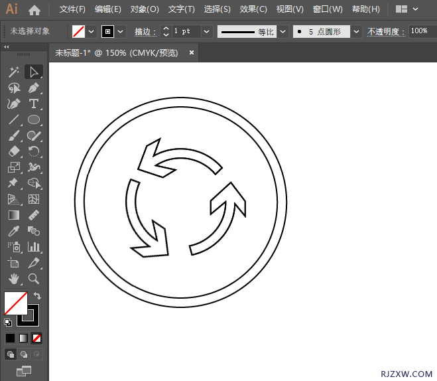Viewport: 437px width, 381px height.
Task: Select the Type tool
Action: tap(34, 104)
